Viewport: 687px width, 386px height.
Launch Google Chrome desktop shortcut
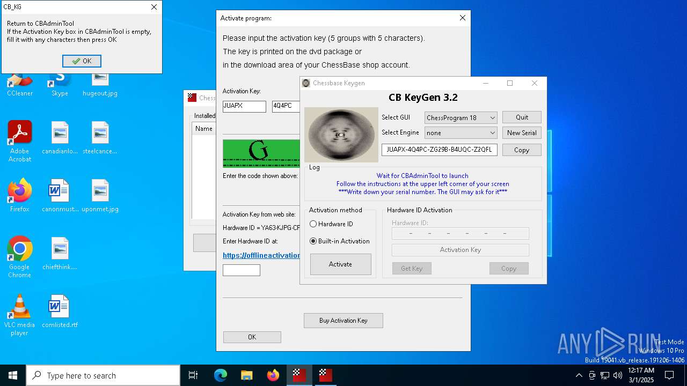pyautogui.click(x=20, y=257)
